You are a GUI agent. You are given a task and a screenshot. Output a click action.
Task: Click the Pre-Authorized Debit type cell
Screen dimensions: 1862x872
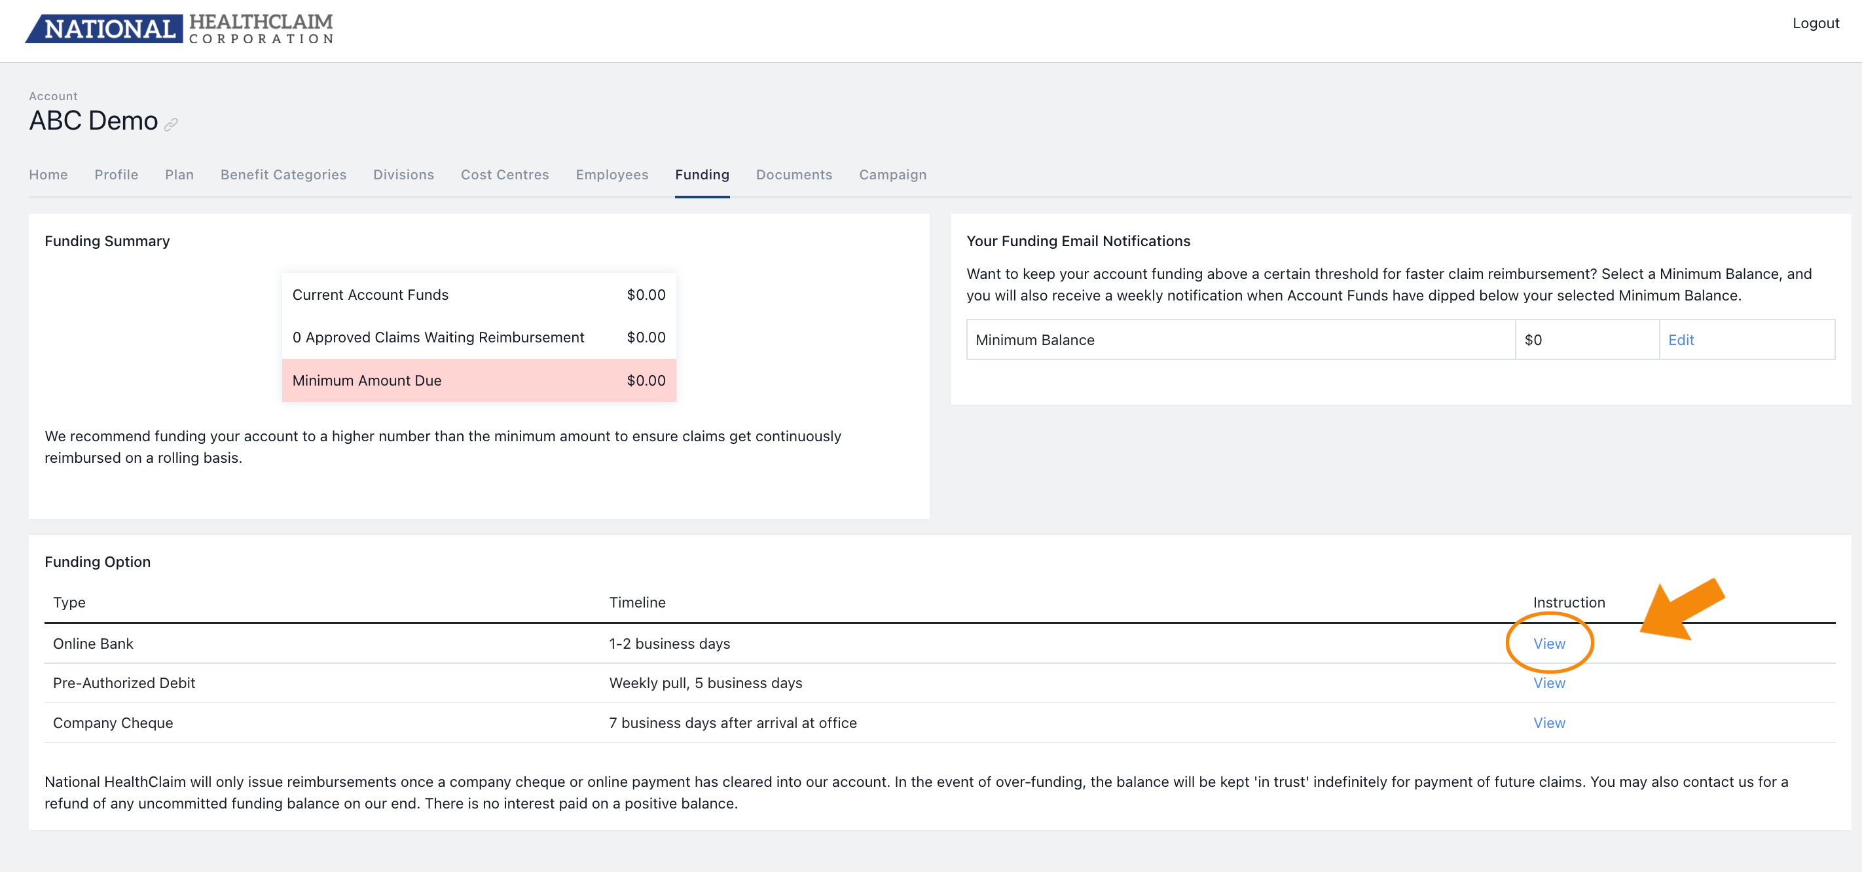[124, 683]
